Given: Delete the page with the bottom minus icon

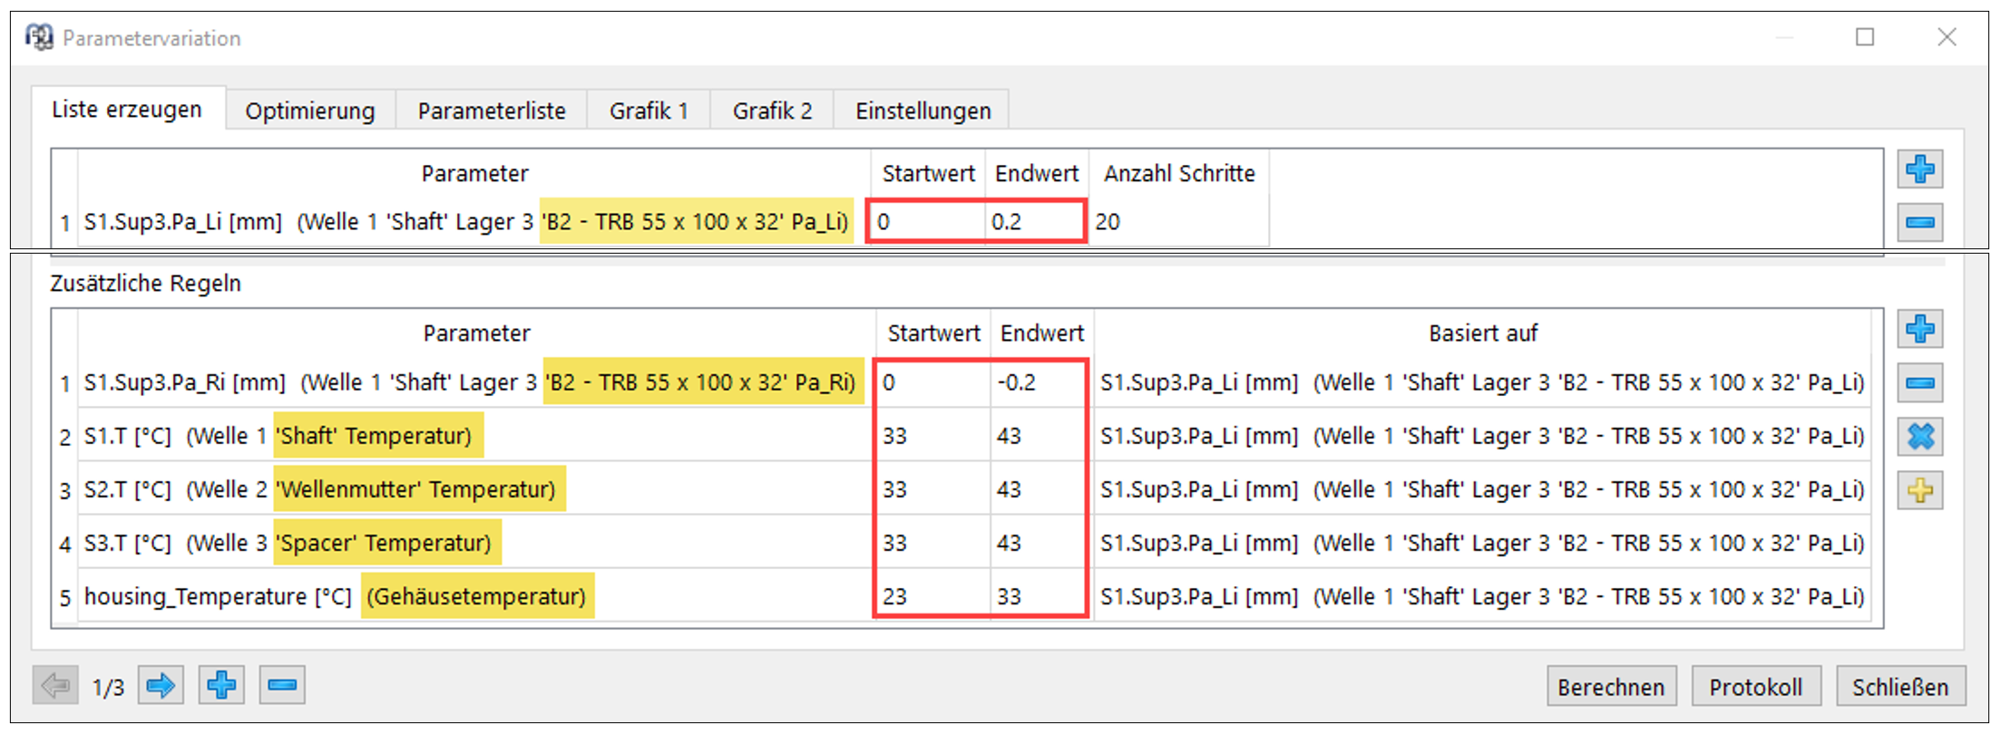Looking at the screenshot, I should point(282,686).
